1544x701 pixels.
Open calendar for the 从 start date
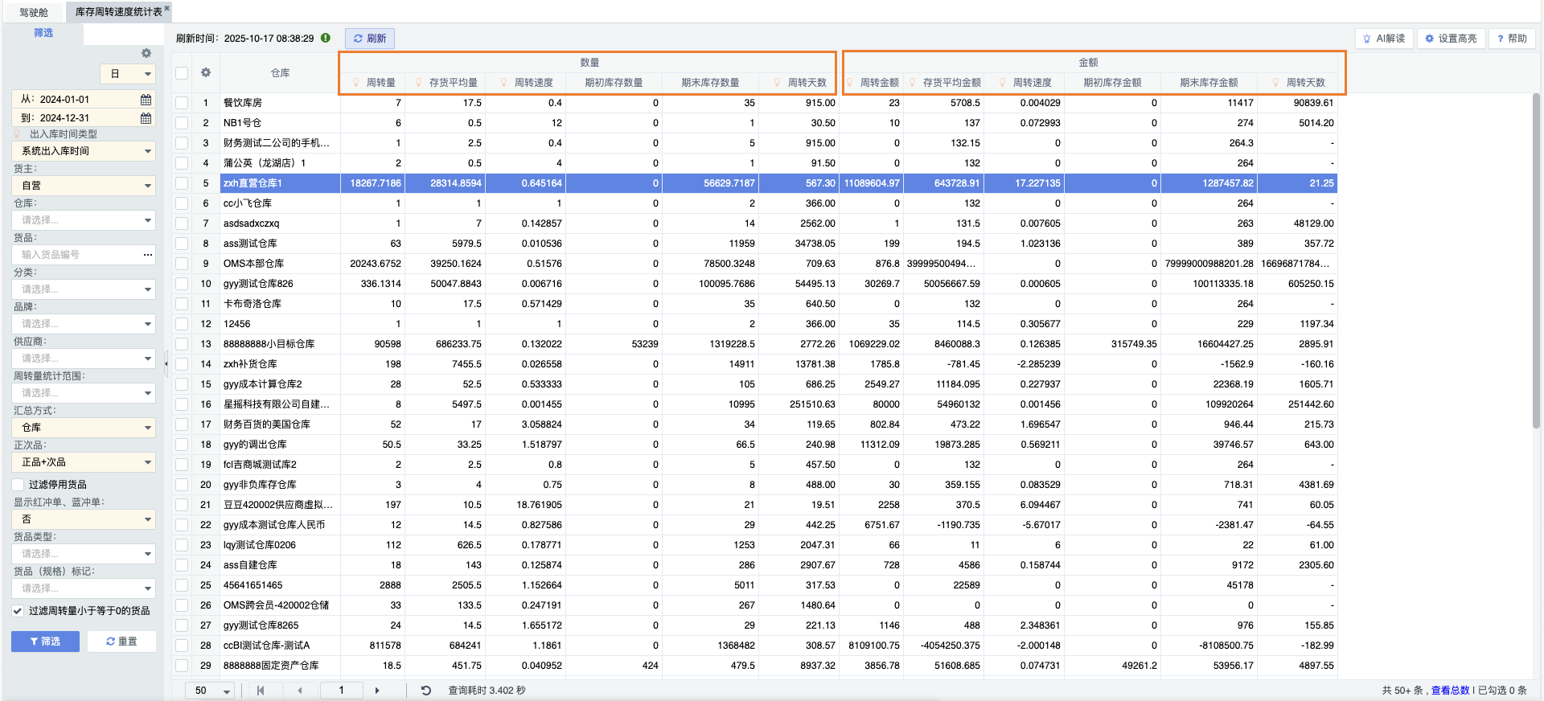click(x=146, y=100)
